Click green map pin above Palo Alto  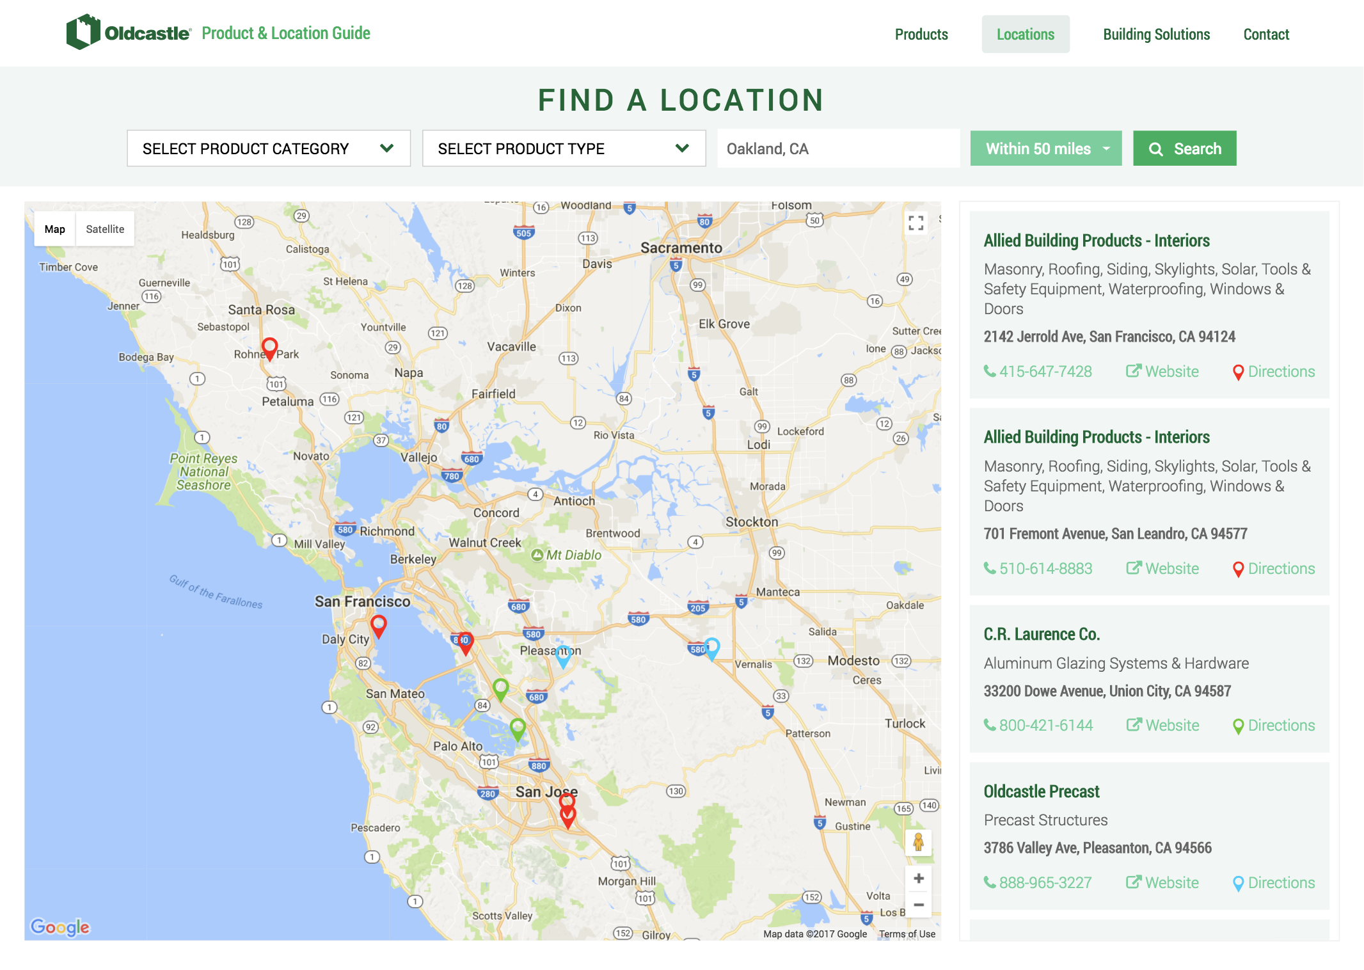[518, 729]
